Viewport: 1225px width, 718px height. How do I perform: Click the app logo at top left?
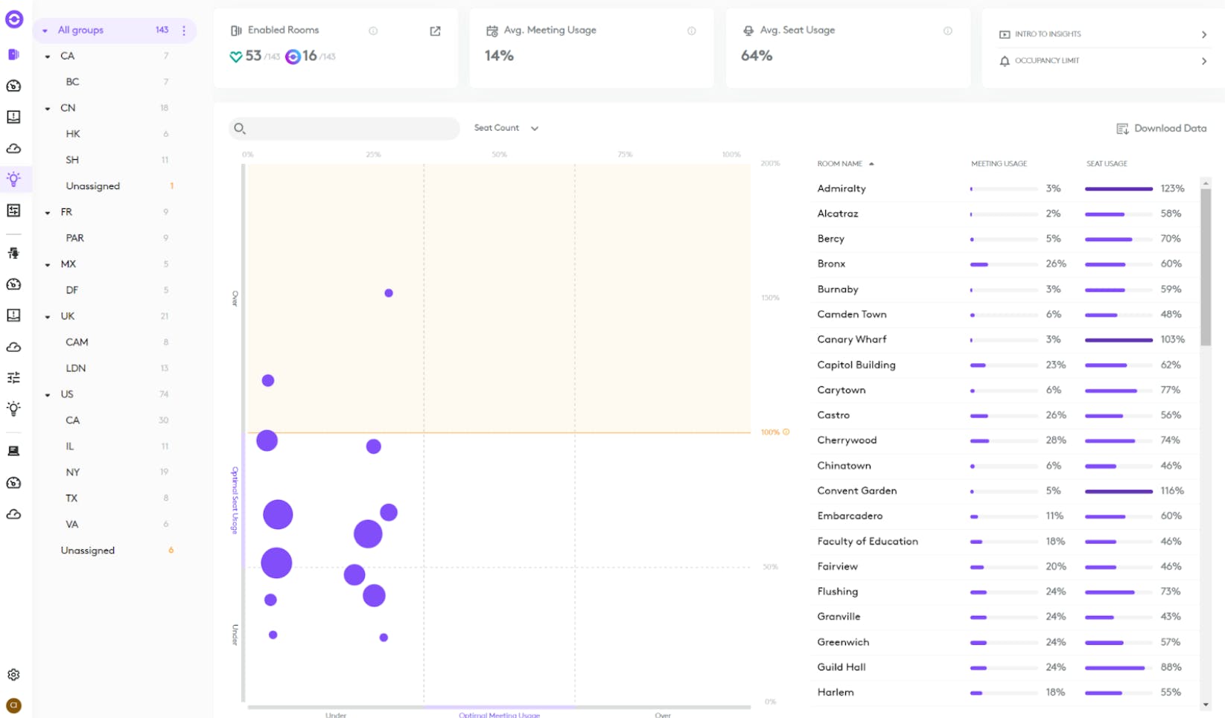[x=13, y=19]
